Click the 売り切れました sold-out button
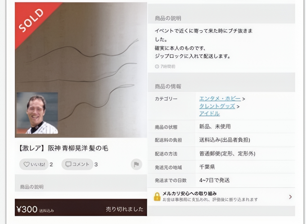 click(124, 209)
